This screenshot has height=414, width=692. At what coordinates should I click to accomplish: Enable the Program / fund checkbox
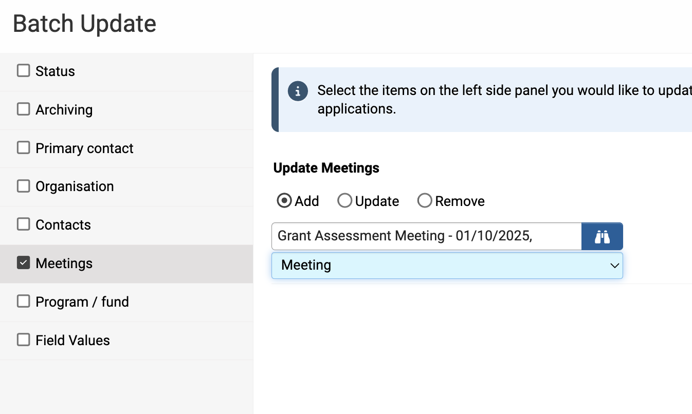tap(24, 301)
